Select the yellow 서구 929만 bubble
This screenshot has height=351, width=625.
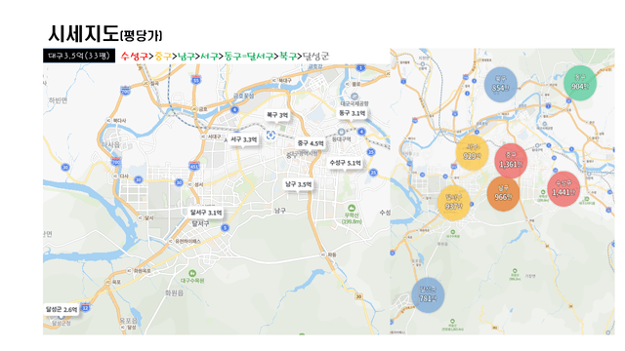click(473, 153)
